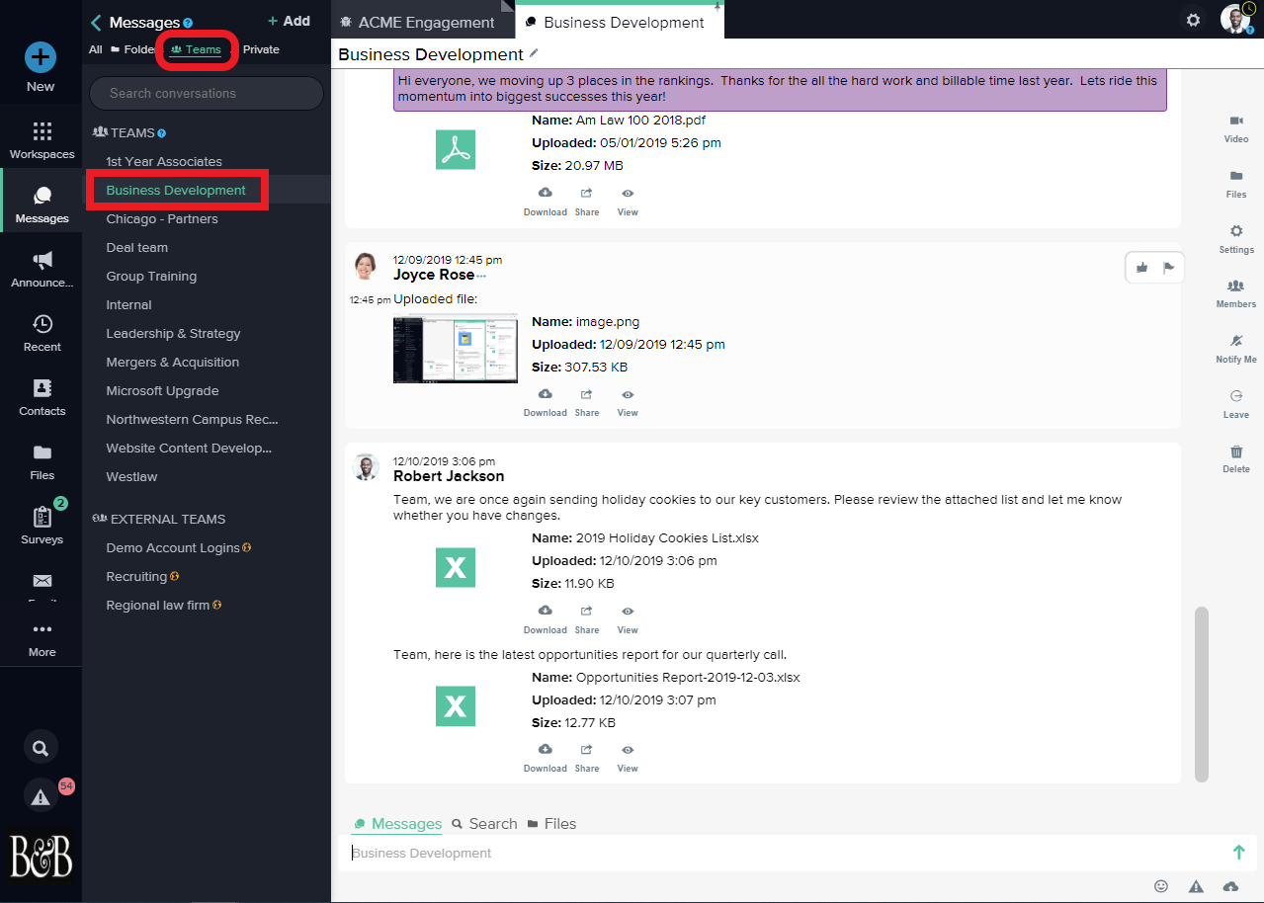1264x903 pixels.
Task: Open Recent history in the sidebar
Action: point(42,333)
